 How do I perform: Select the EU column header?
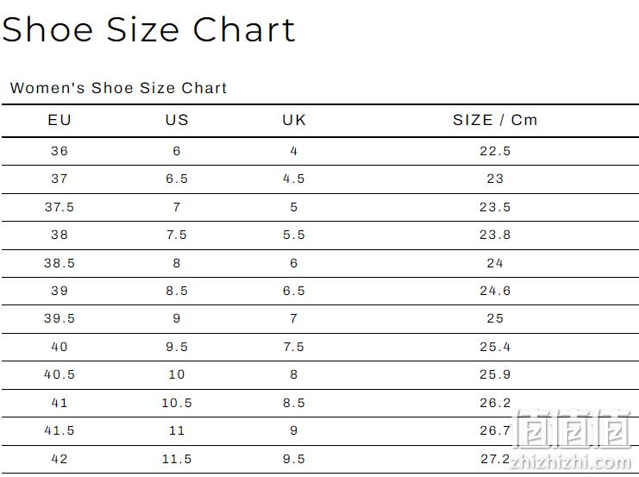(60, 120)
